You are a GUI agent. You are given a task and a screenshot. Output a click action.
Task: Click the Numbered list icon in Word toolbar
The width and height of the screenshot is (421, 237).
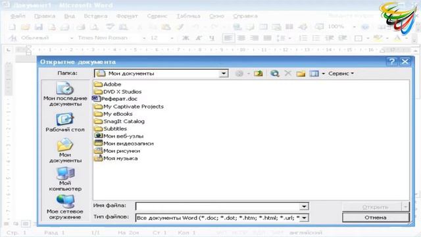303,38
